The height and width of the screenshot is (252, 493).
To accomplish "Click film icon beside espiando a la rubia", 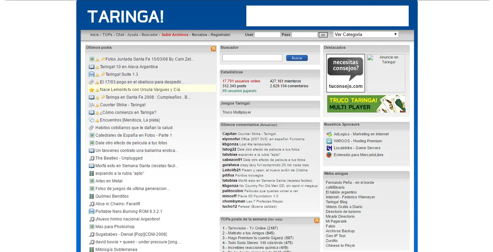I will [x=92, y=173].
